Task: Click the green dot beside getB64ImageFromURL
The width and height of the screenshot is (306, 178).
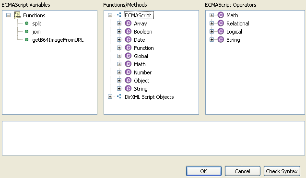Action: [27, 40]
